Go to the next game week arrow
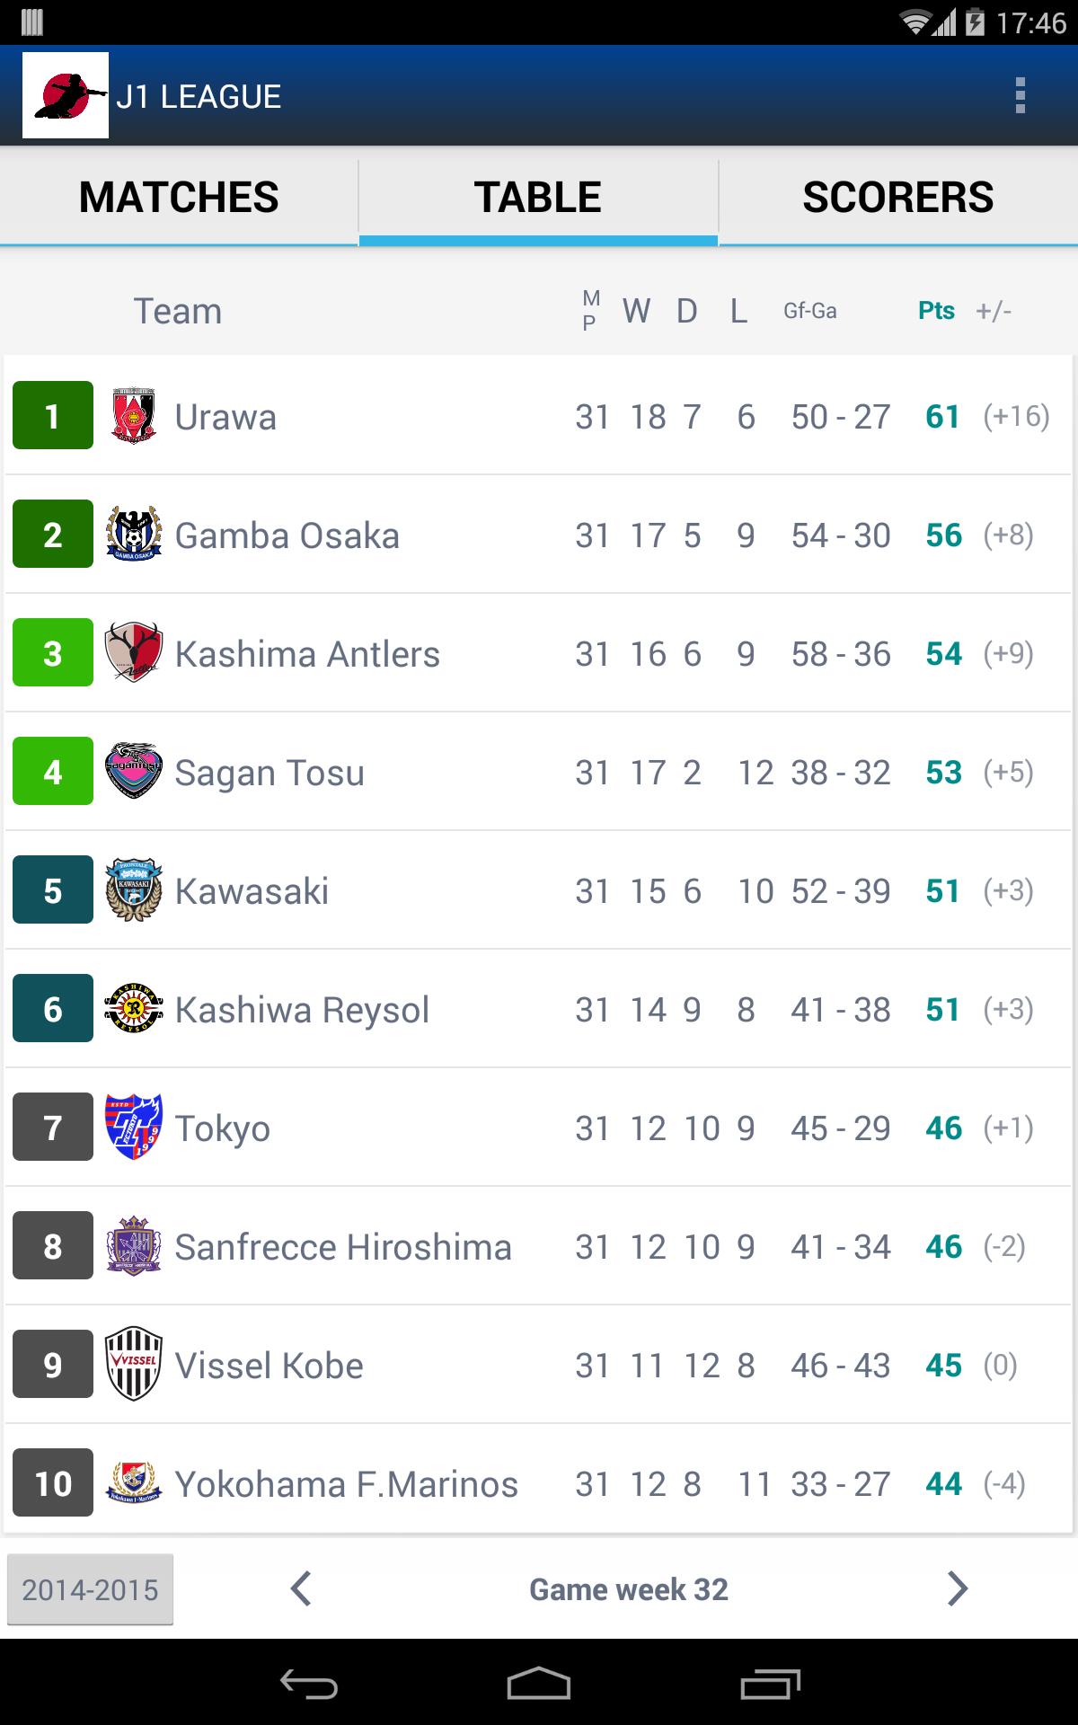This screenshot has width=1078, height=1725. 958,1588
